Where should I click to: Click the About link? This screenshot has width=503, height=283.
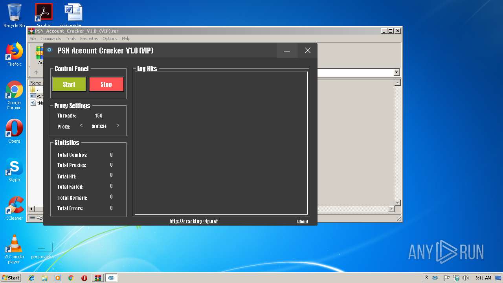pyautogui.click(x=303, y=222)
